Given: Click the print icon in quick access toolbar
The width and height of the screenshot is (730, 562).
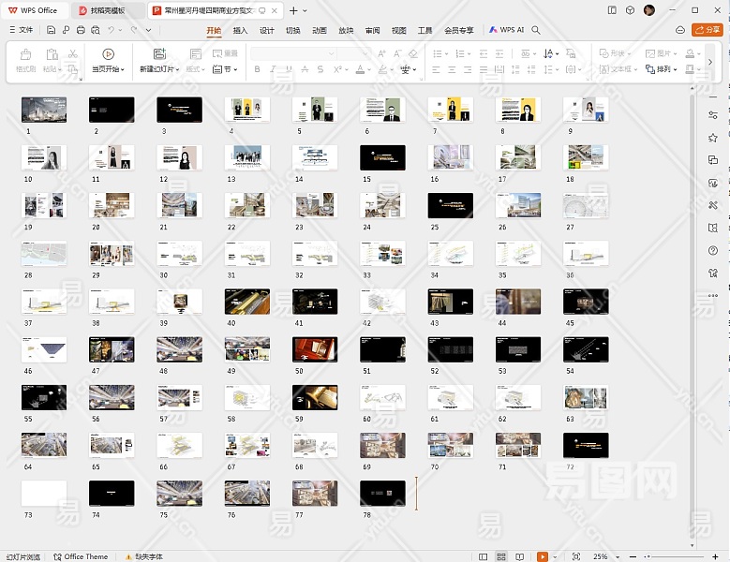Looking at the screenshot, I should click(x=82, y=30).
